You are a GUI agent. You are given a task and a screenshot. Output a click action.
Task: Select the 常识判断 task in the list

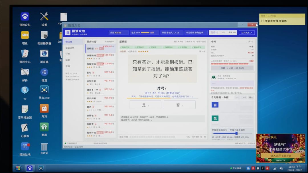(100, 100)
